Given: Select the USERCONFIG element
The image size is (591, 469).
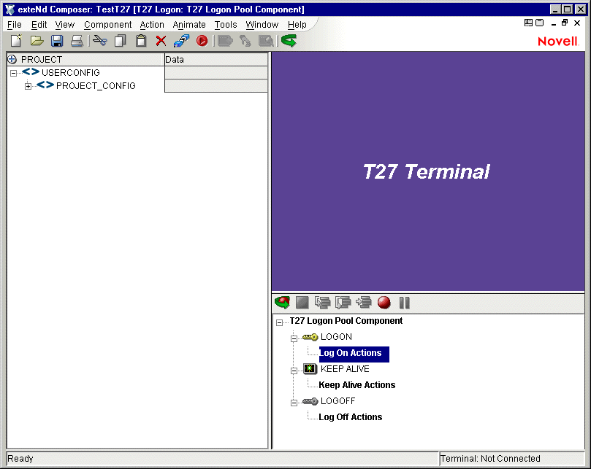Looking at the screenshot, I should [x=70, y=73].
